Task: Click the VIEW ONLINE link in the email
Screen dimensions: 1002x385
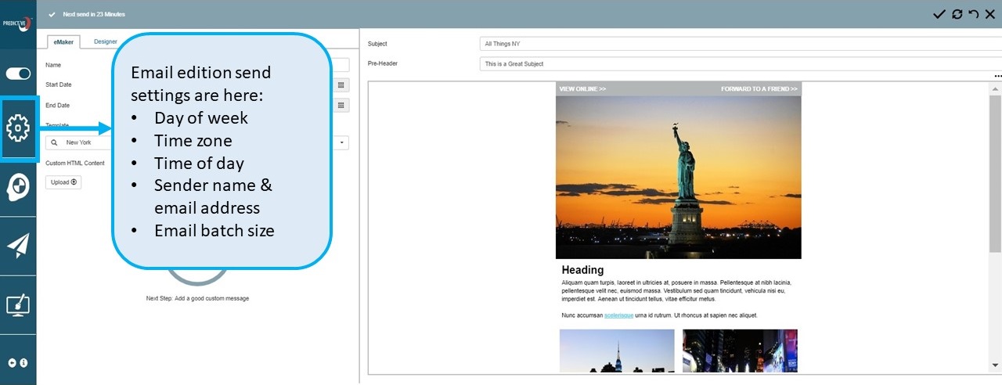Action: pyautogui.click(x=582, y=89)
